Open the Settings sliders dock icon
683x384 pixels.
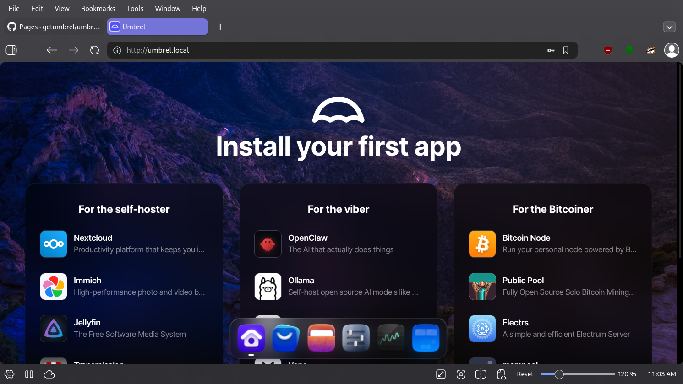click(x=356, y=338)
